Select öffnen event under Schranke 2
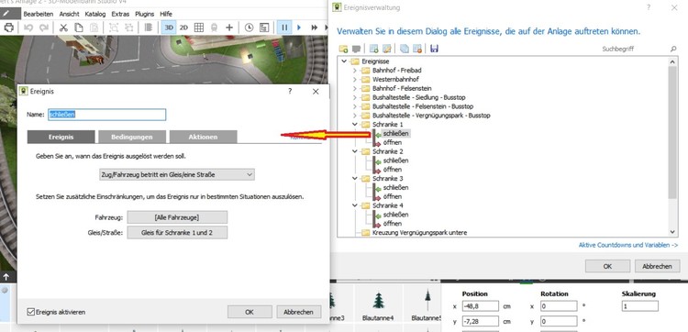This screenshot has width=688, height=332. pos(393,170)
